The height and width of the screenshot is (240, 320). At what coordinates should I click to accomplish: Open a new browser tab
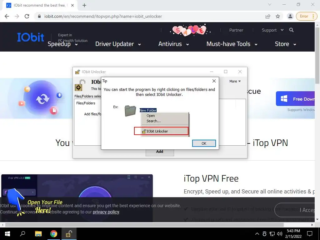click(84, 6)
